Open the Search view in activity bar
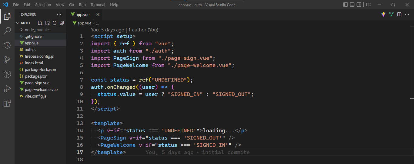The image size is (414, 164). 7,31
